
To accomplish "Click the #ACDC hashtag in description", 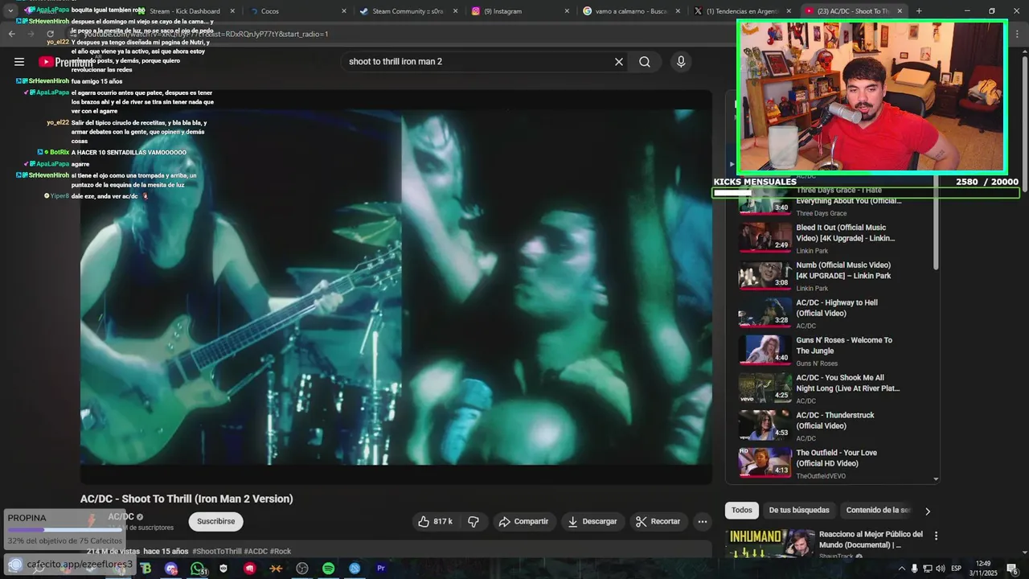I will (256, 552).
